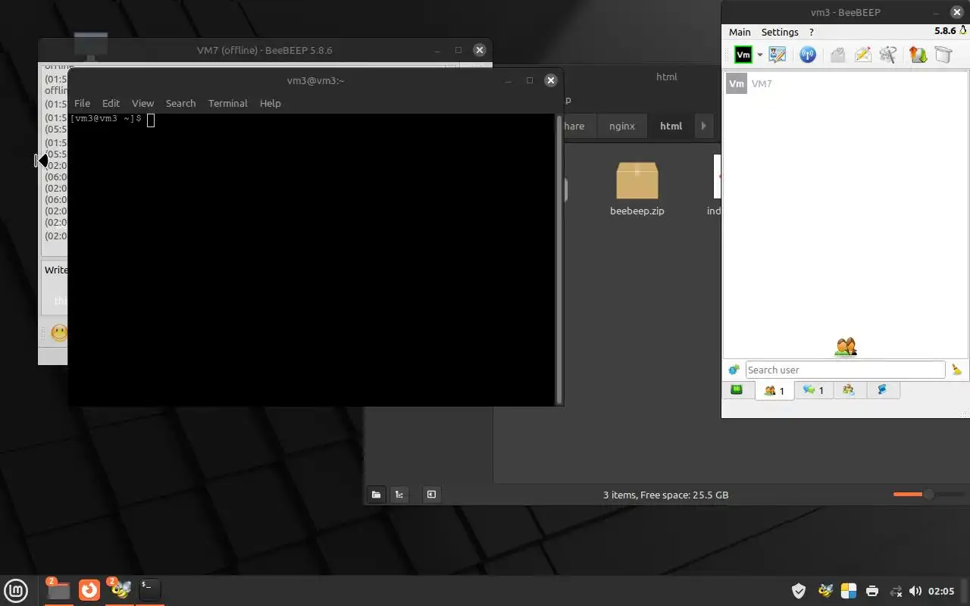Viewport: 970px width, 606px height.
Task: Open file transfers up-down arrows icon
Action: (918, 55)
